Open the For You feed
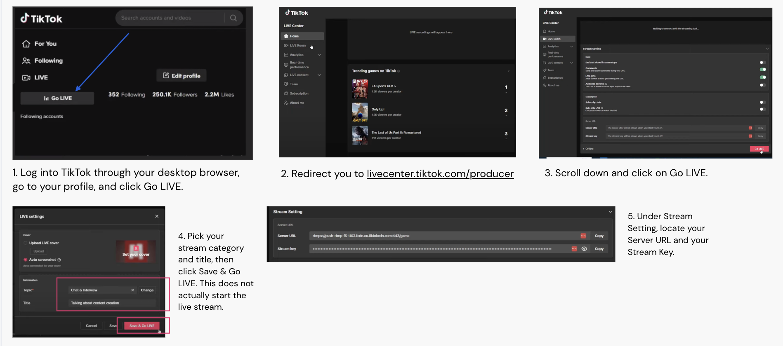 point(40,44)
